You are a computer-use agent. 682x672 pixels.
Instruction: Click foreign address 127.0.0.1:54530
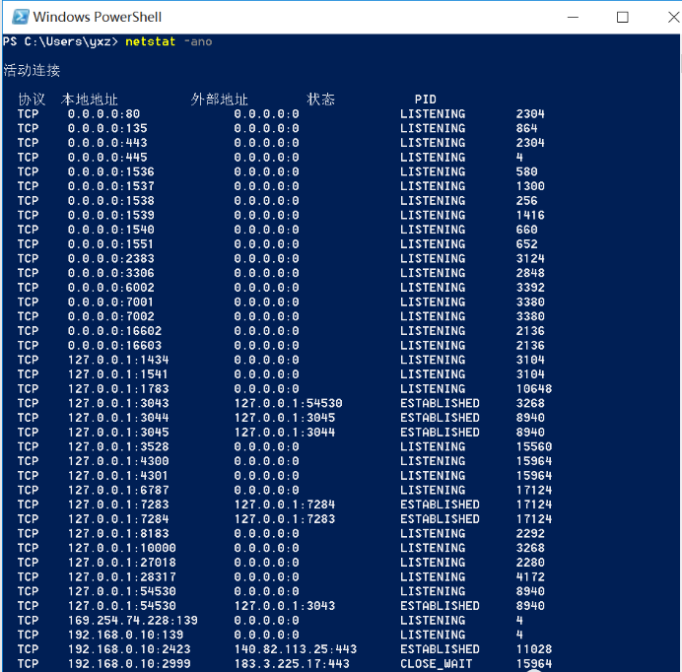[288, 403]
